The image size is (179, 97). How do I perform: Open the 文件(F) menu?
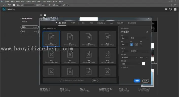tap(7, 2)
